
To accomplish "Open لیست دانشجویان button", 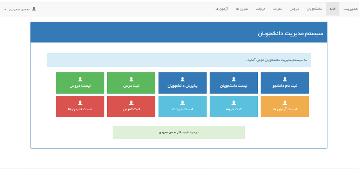I will [x=233, y=83].
